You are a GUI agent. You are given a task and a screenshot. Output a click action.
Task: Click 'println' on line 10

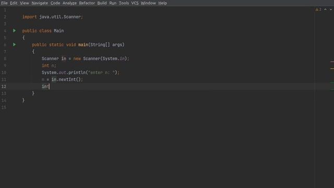77,73
